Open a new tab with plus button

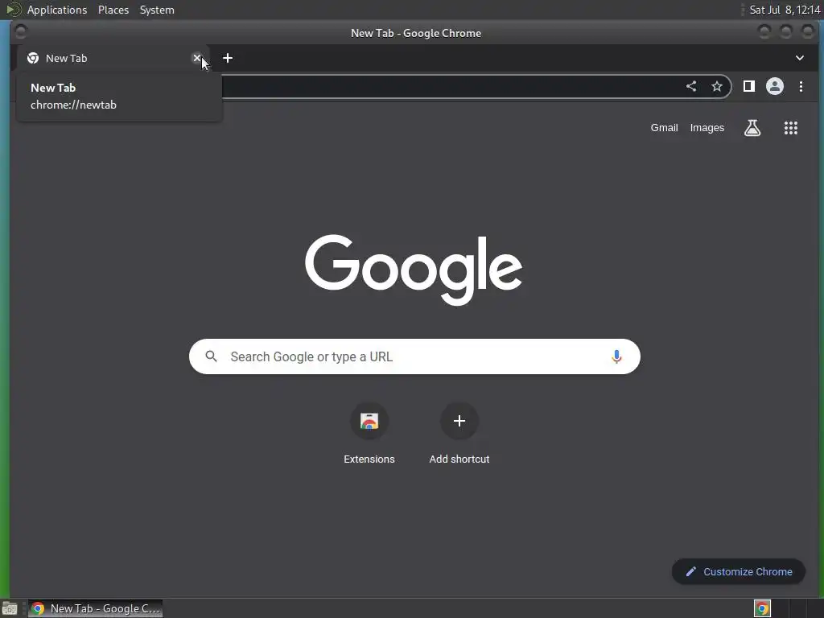click(228, 58)
